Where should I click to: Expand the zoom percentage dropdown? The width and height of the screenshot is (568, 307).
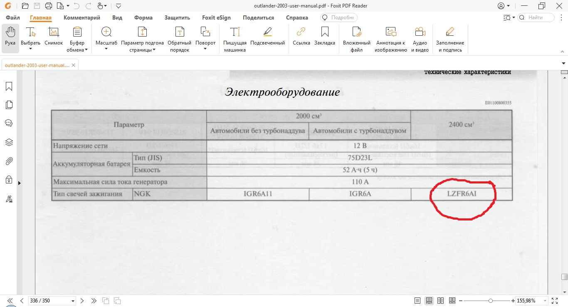click(545, 300)
